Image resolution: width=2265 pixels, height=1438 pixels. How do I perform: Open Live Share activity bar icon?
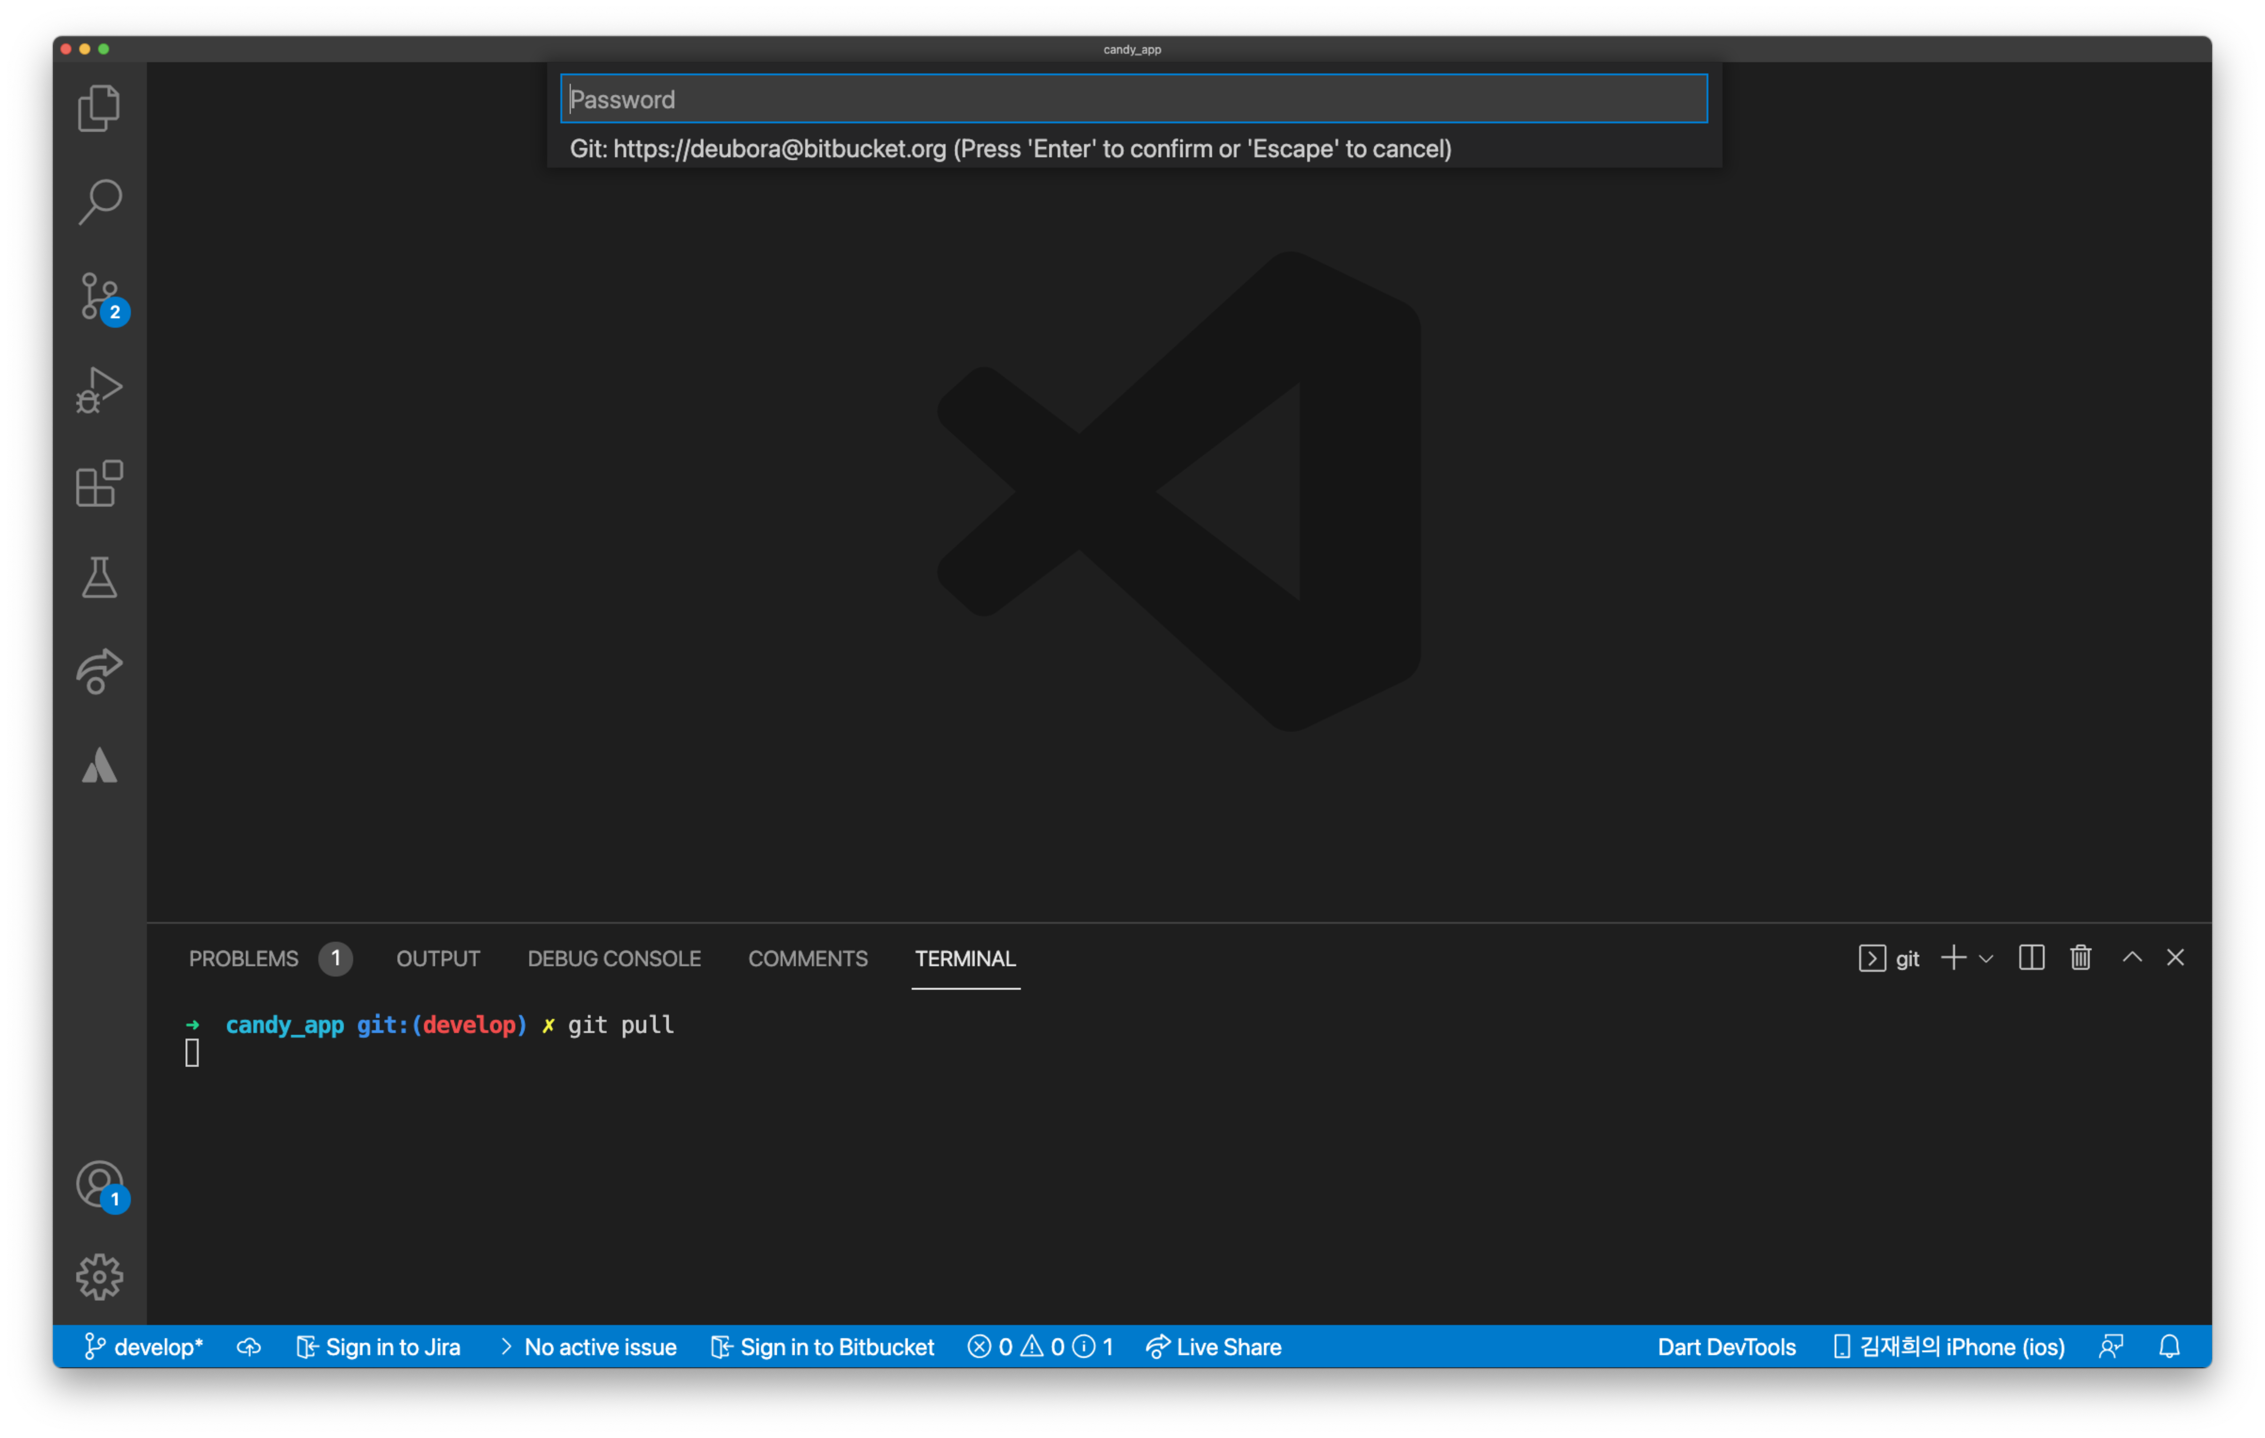coord(99,671)
